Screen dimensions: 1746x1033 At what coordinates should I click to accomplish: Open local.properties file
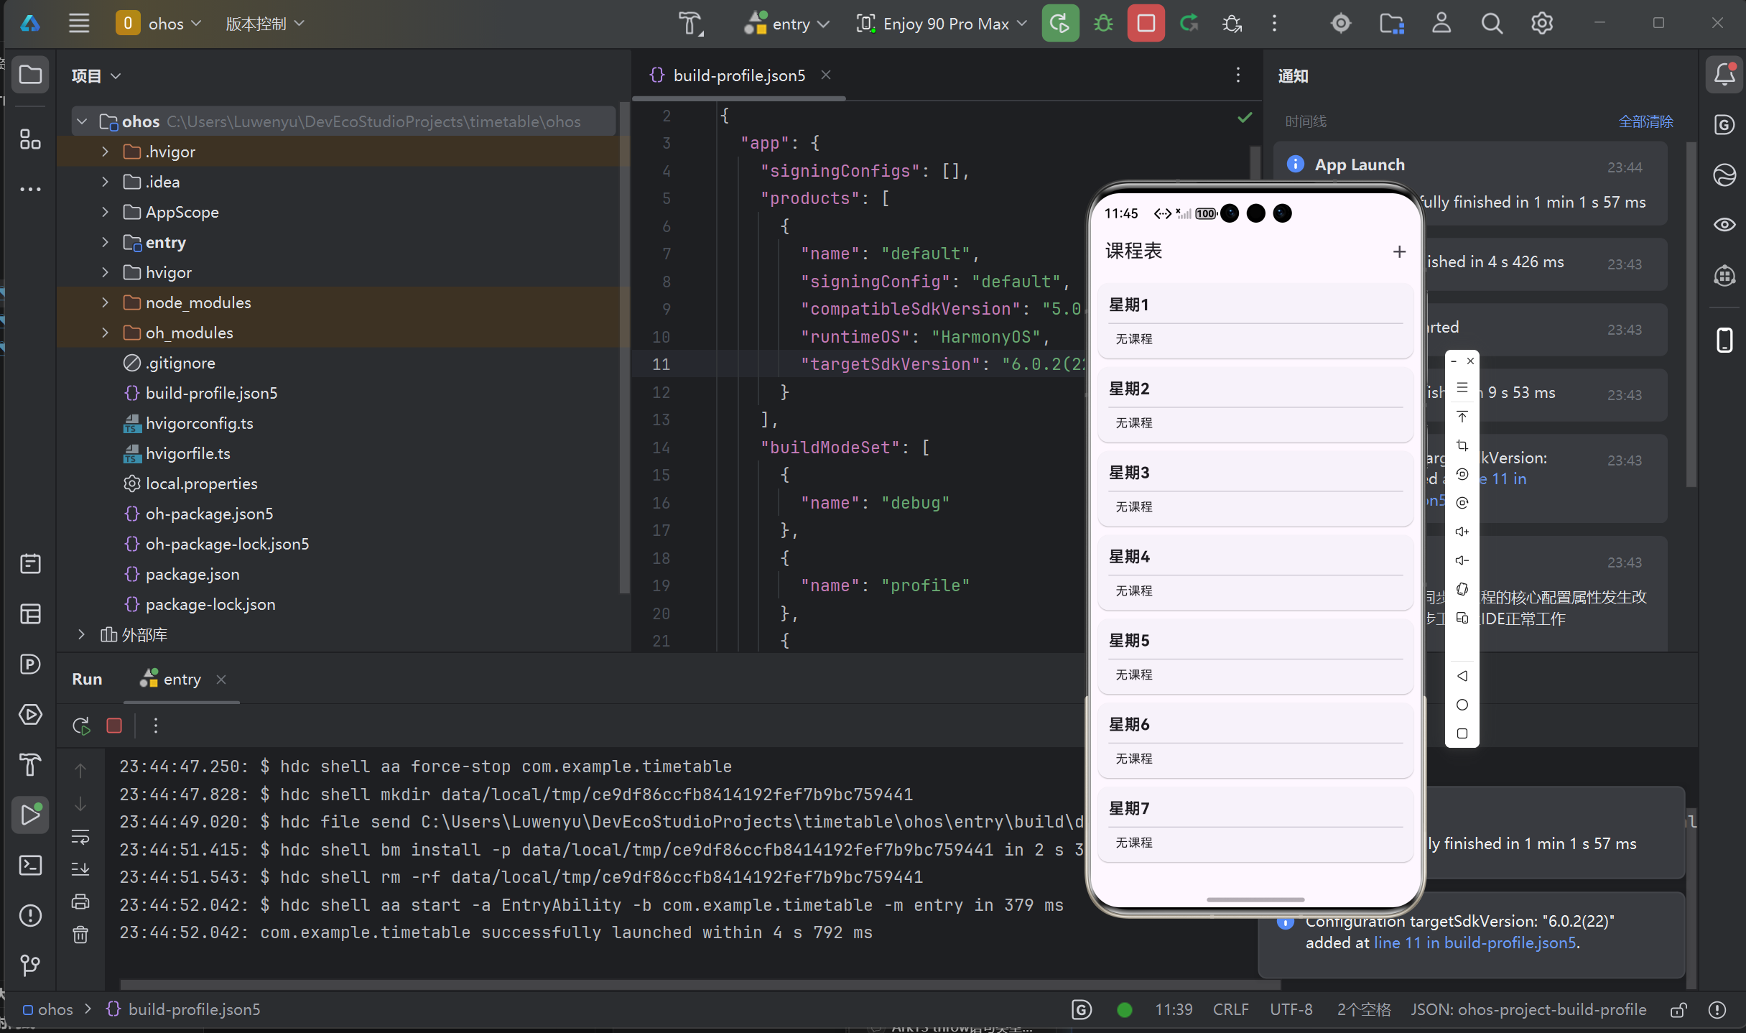[201, 483]
